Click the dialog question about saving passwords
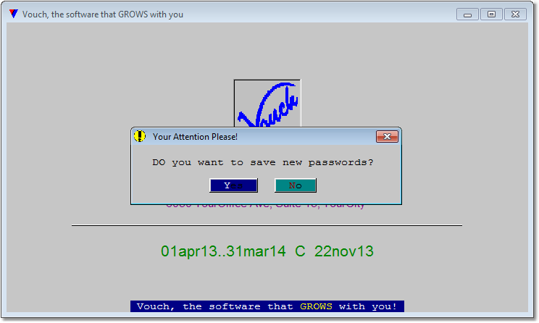 click(x=263, y=162)
